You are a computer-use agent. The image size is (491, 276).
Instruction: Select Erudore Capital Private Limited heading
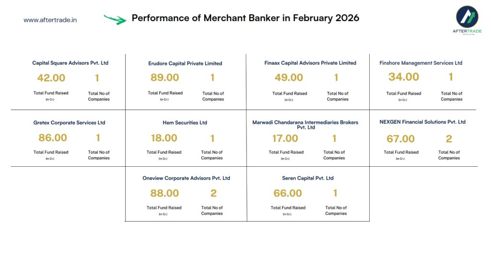(185, 63)
